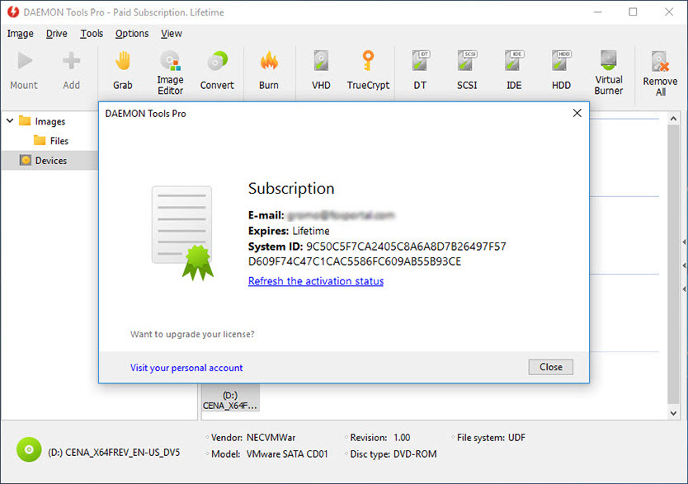Click the System ID value text

[x=377, y=254]
